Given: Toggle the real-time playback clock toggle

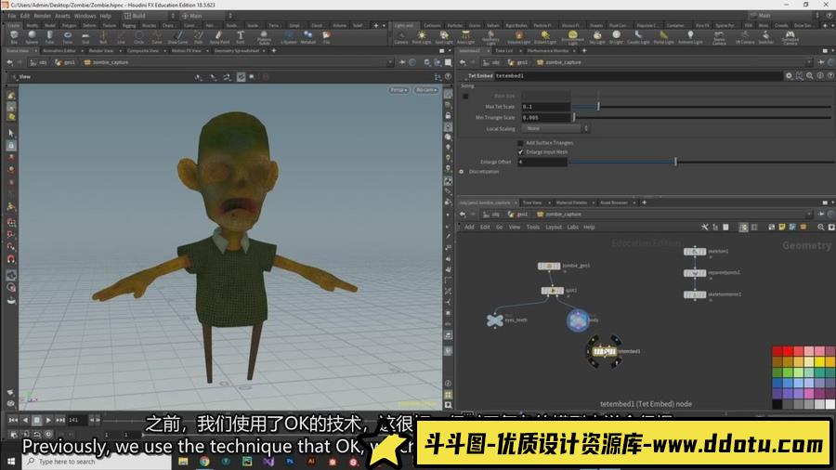Looking at the screenshot, I should (48, 435).
